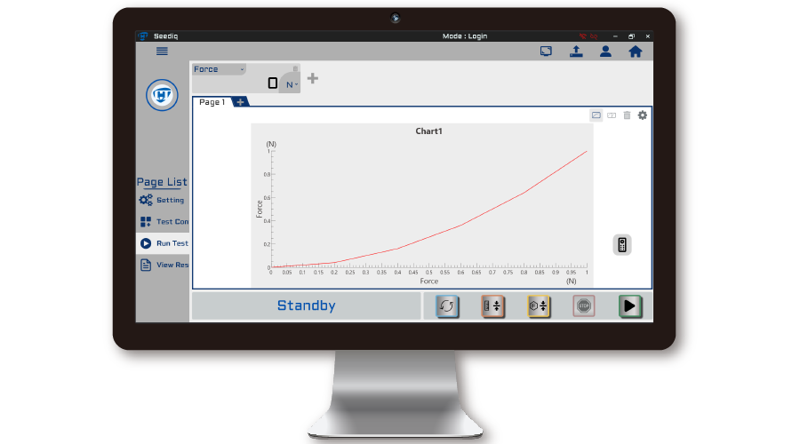Open the remote control panel icon
800x444 pixels.
click(622, 245)
